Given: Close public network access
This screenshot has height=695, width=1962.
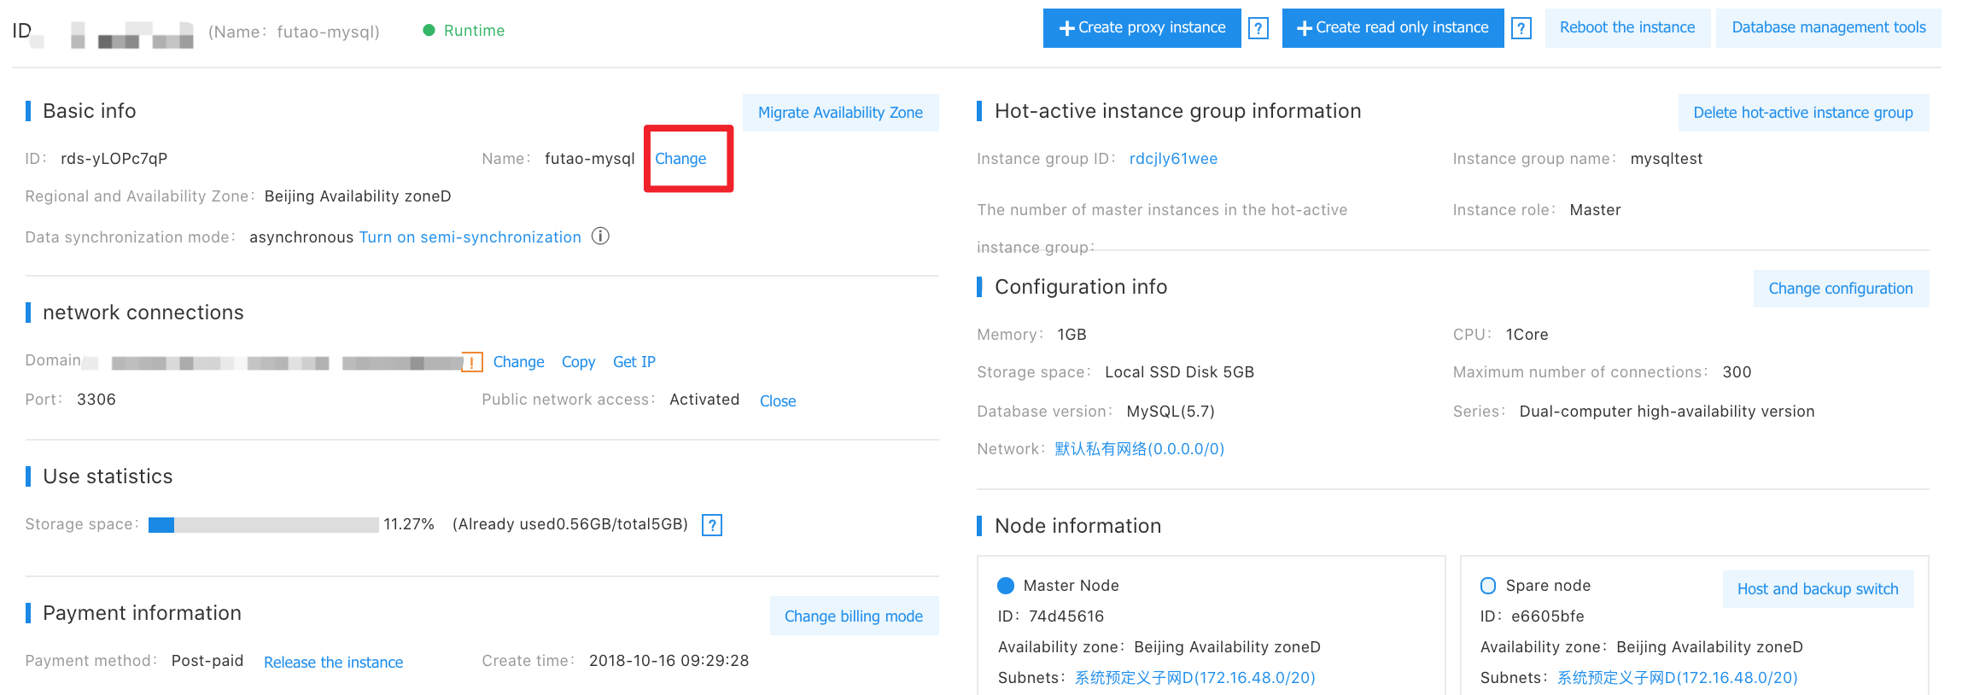Looking at the screenshot, I should coord(777,401).
